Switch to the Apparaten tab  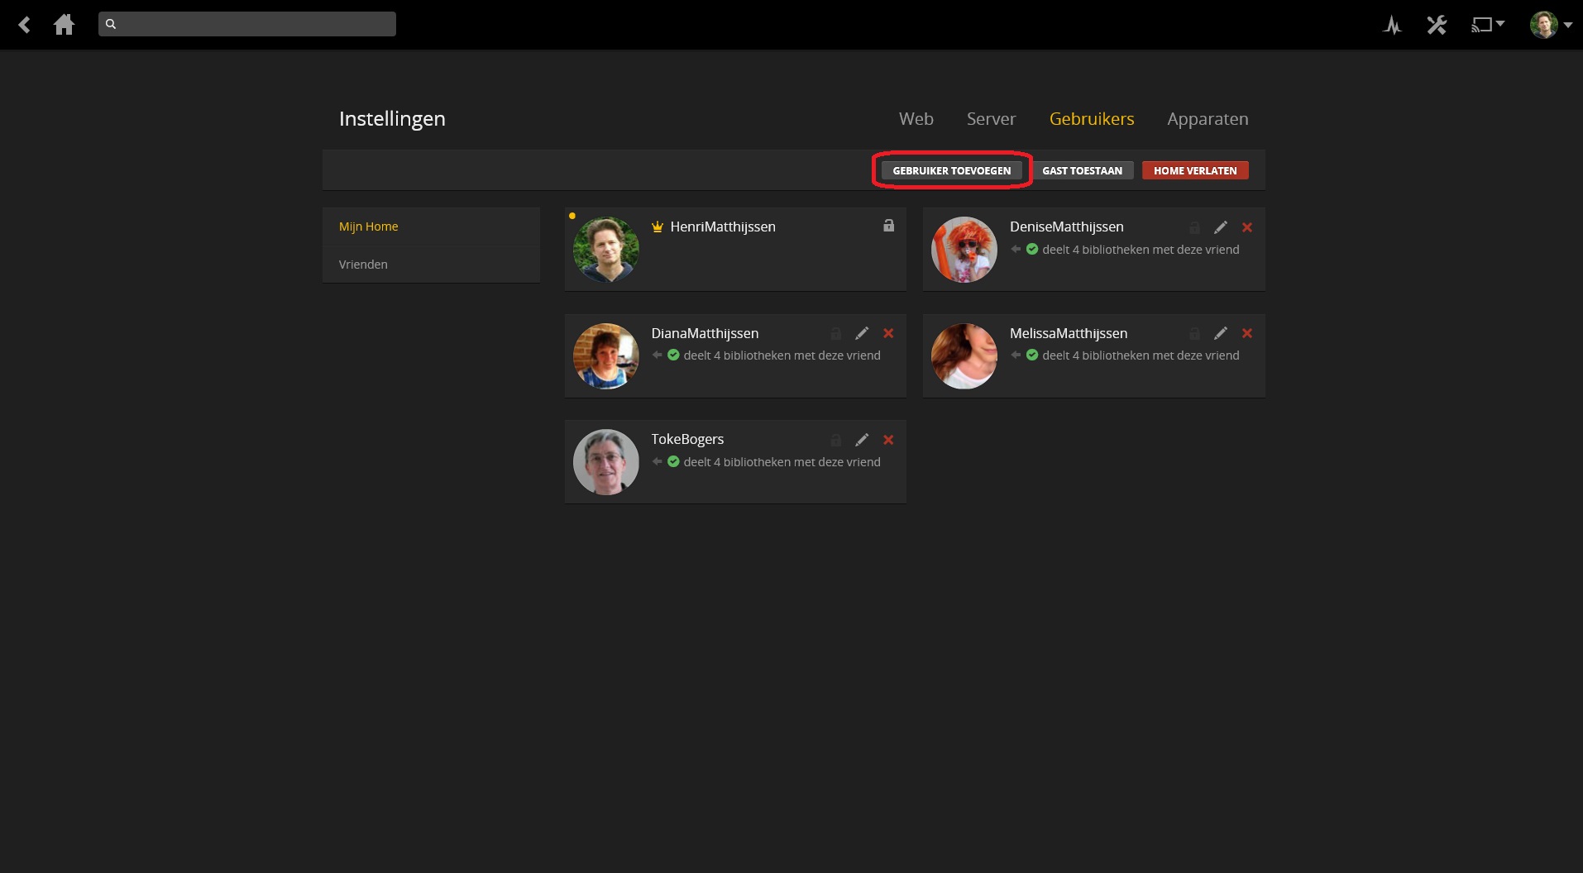pos(1208,119)
